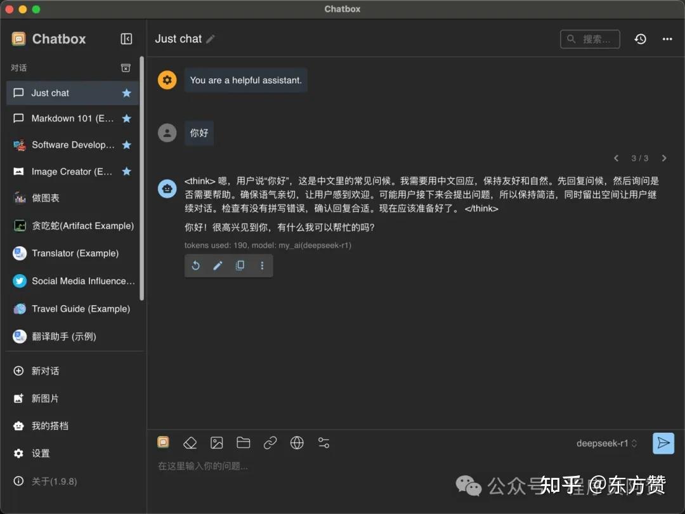Click the Chatbox brand logo in the sidebar
Screen dimensions: 685x514
pyautogui.click(x=18, y=39)
